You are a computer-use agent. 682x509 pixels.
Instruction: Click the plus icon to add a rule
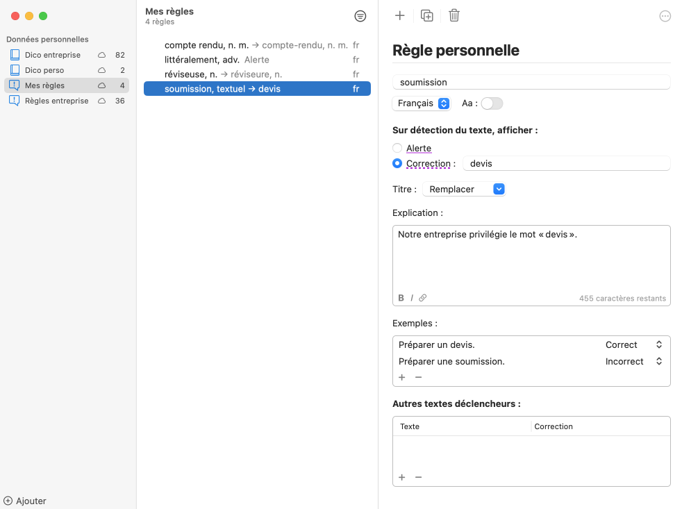(399, 15)
